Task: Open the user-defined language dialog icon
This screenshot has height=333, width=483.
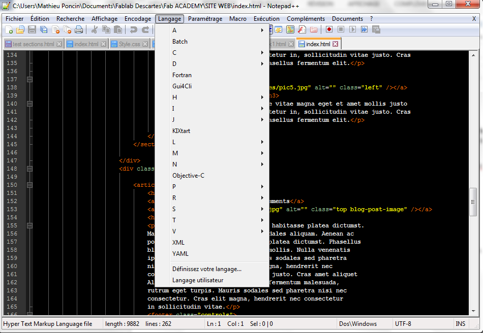Action: [x=279, y=29]
